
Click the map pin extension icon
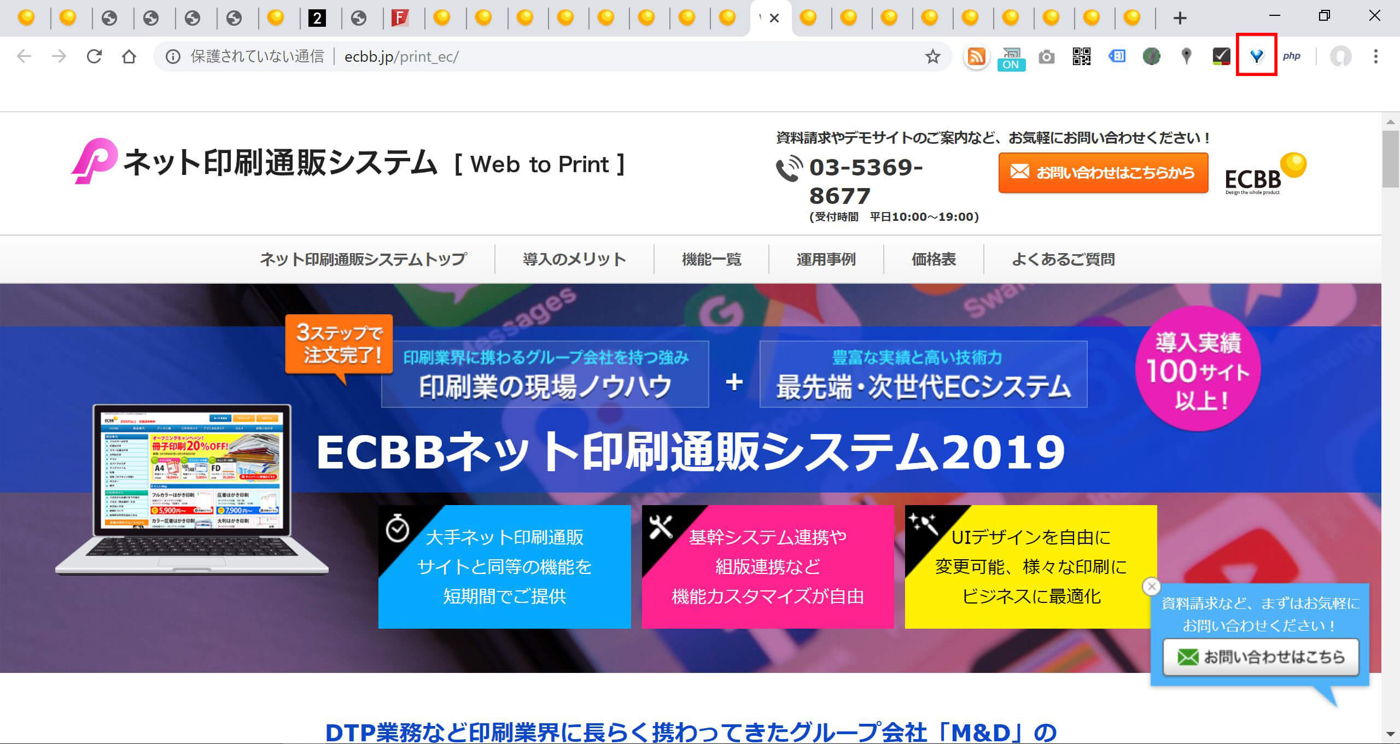pos(1186,57)
